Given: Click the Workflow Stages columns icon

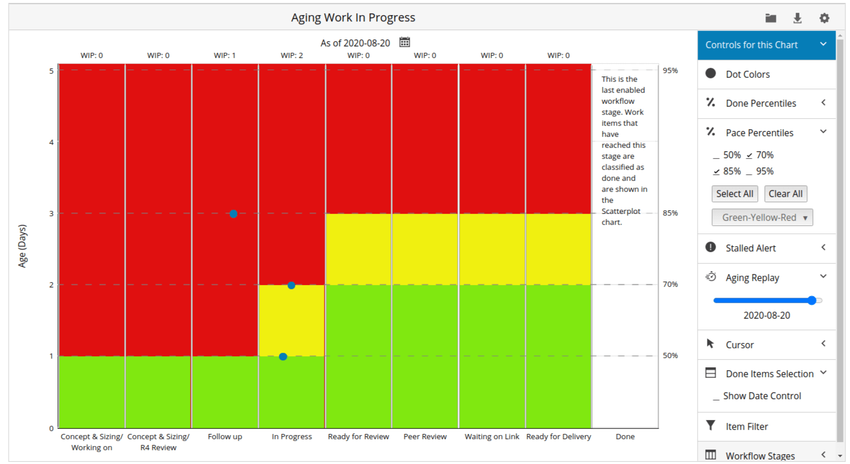Looking at the screenshot, I should click(712, 455).
